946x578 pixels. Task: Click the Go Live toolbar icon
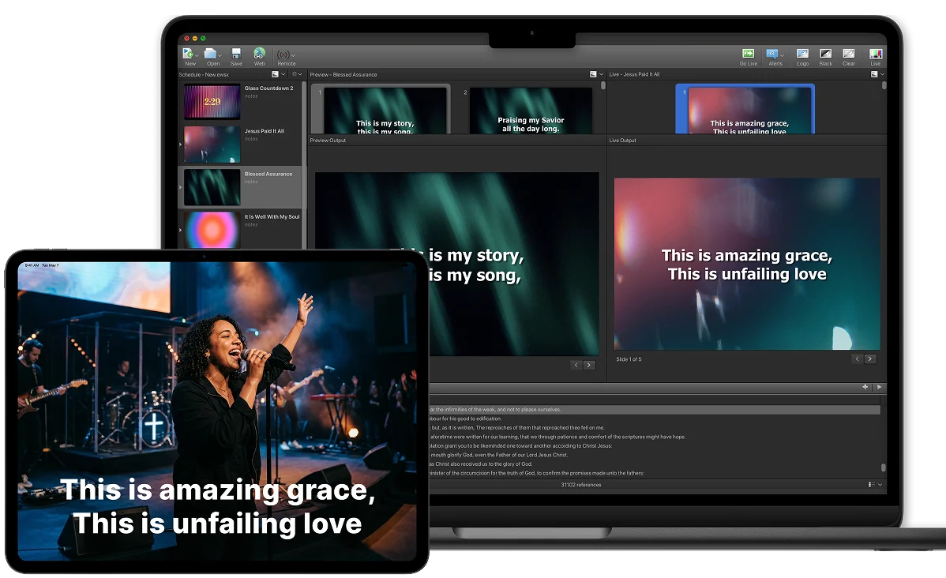[748, 52]
